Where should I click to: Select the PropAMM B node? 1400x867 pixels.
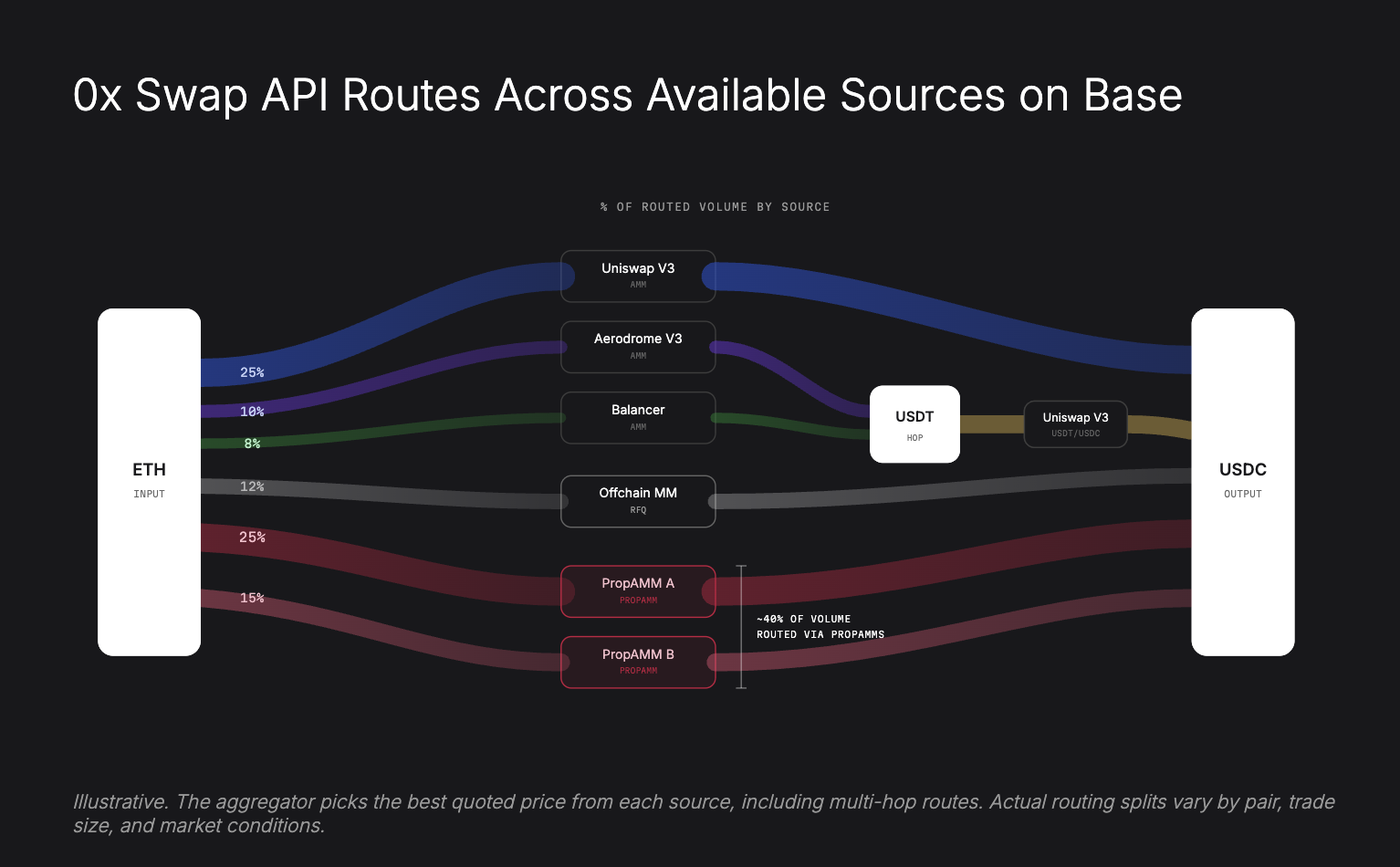point(638,662)
